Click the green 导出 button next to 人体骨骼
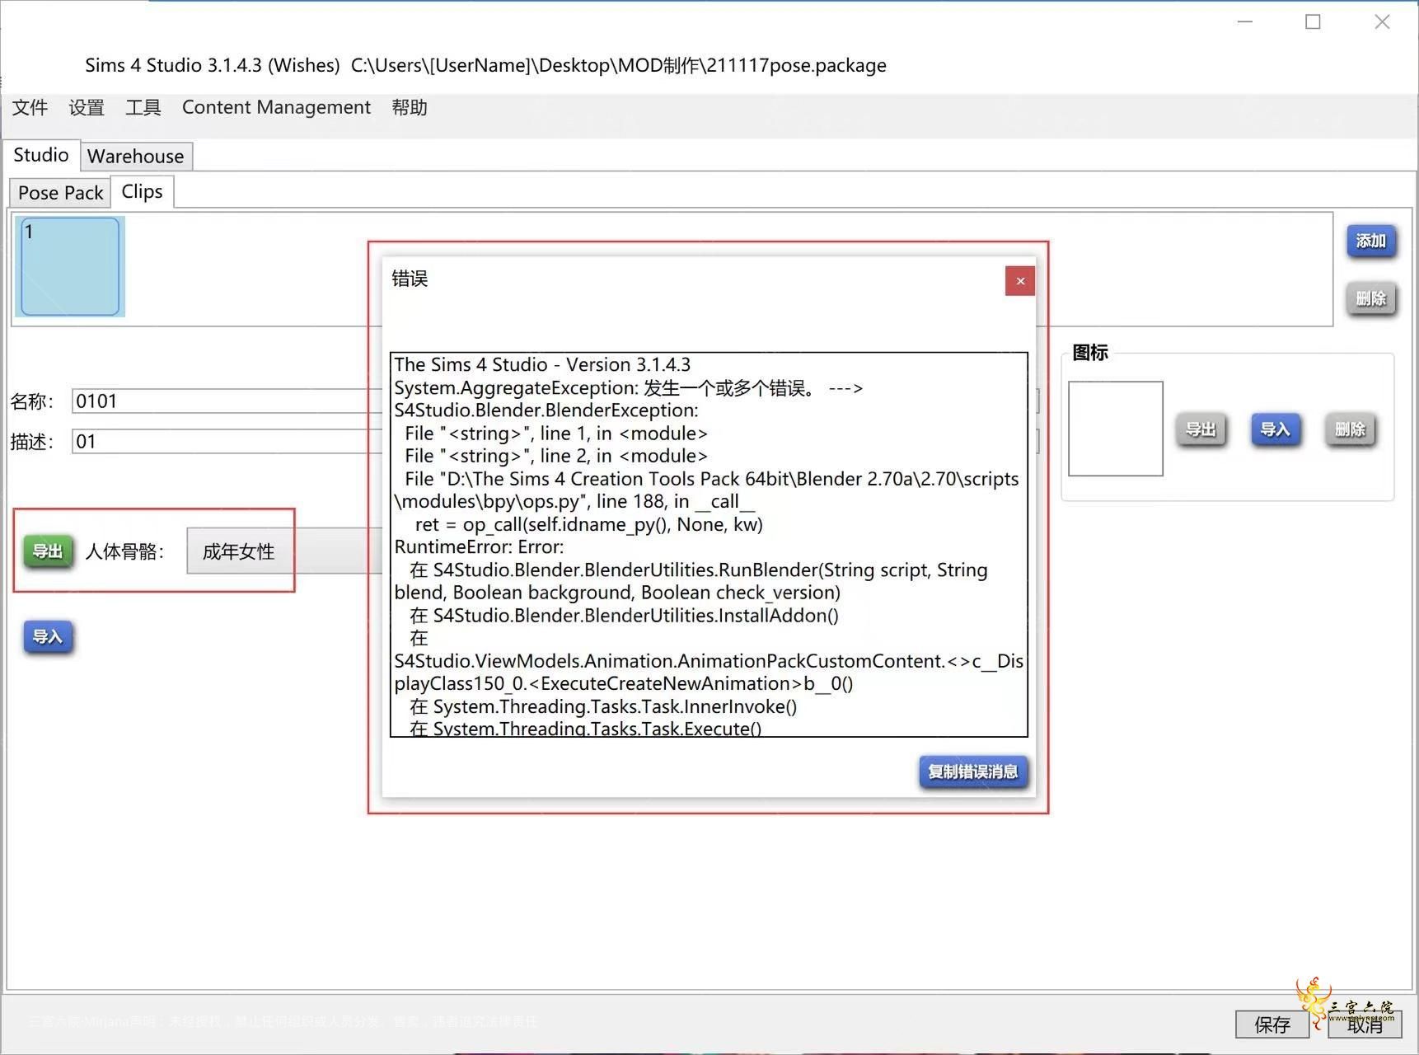Image resolution: width=1419 pixels, height=1055 pixels. pyautogui.click(x=48, y=551)
